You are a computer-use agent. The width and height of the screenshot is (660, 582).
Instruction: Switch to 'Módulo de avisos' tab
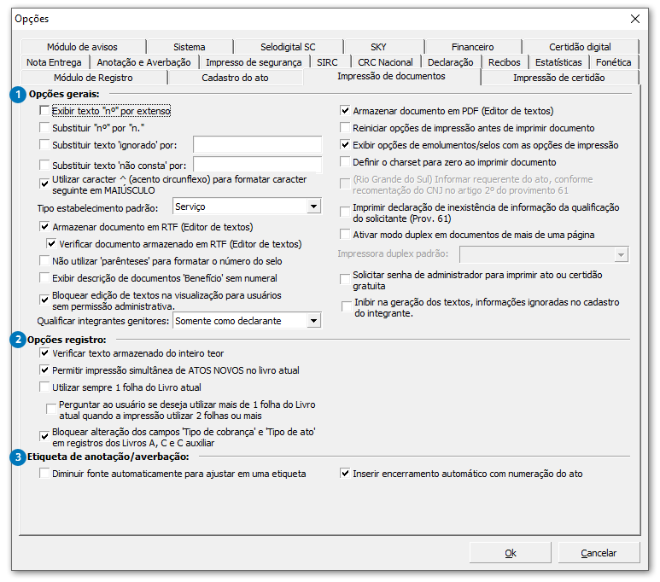coord(83,47)
